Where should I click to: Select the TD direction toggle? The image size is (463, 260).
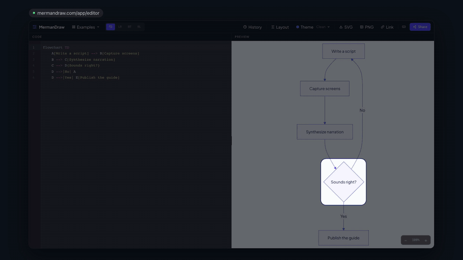(110, 27)
